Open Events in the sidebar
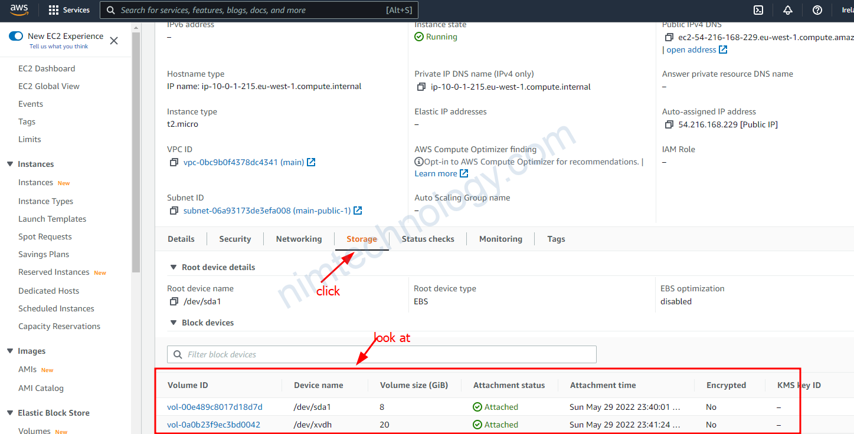This screenshot has height=434, width=854. (31, 104)
